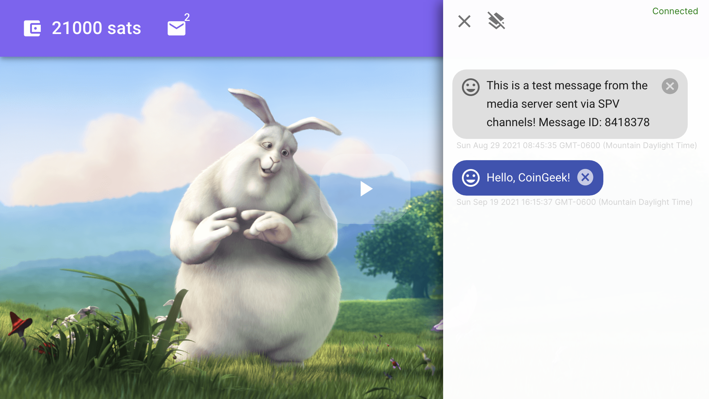709x399 pixels.
Task: Click the Sun Sep 19 2021 timestamp
Action: (x=575, y=202)
